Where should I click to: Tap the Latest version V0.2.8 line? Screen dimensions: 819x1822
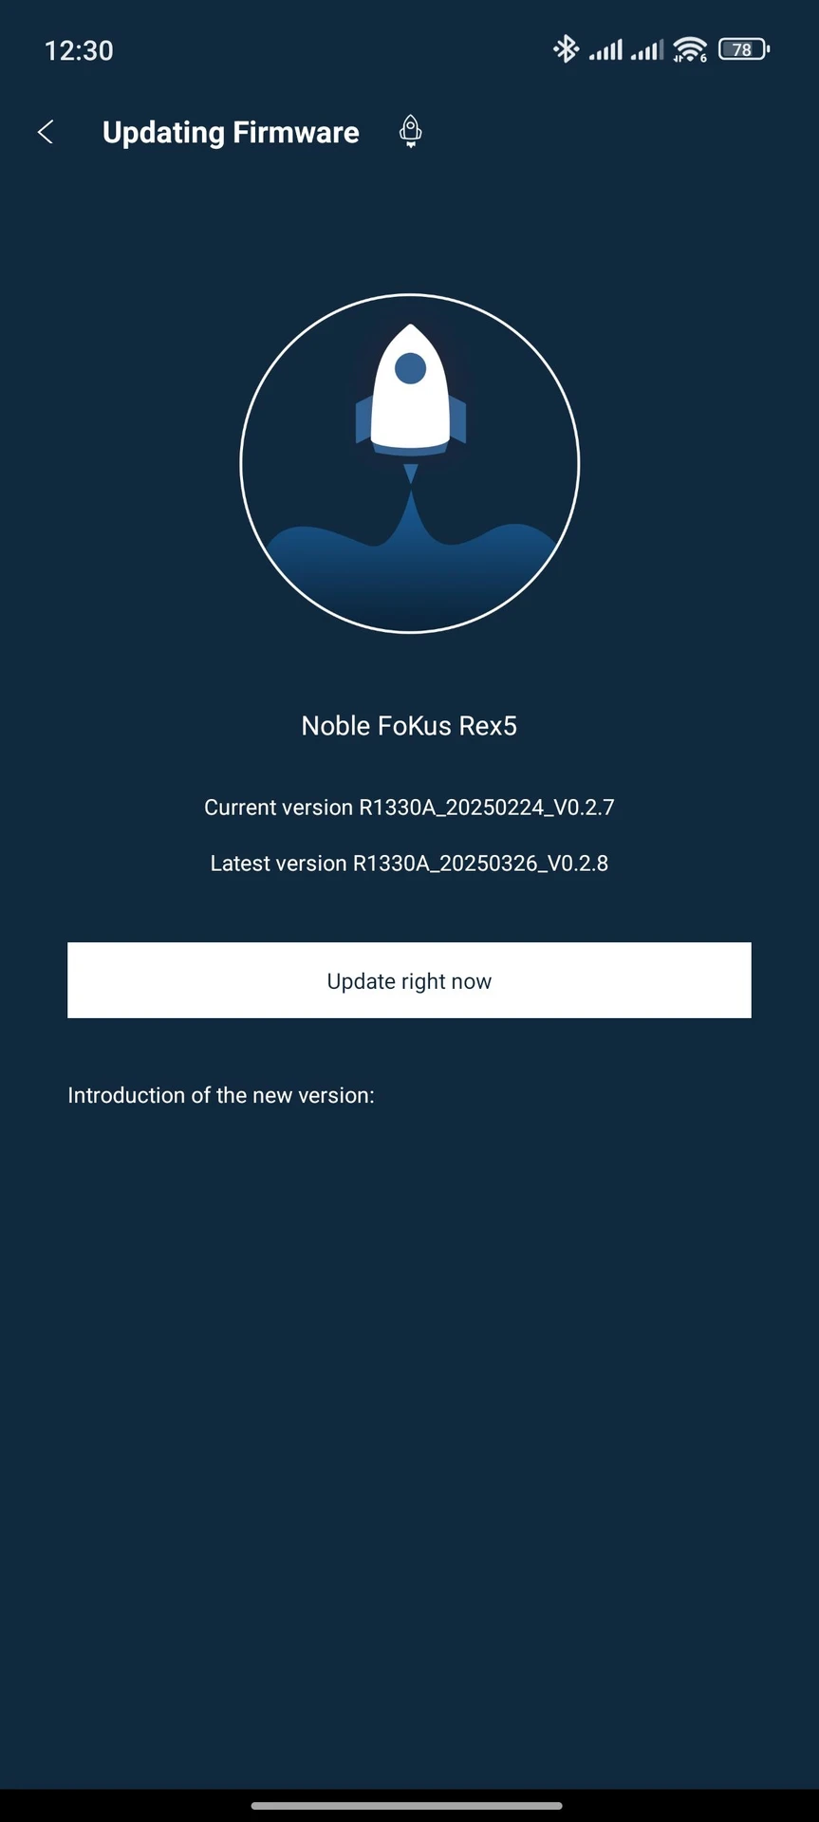409,864
